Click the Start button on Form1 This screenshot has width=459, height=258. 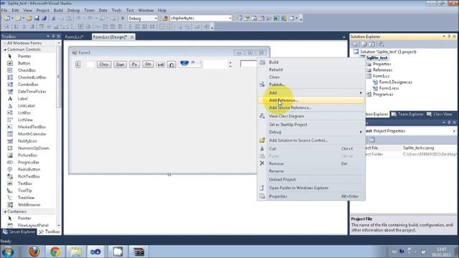point(120,64)
